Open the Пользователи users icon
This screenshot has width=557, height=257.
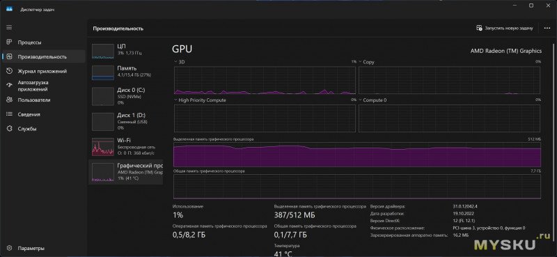(x=10, y=100)
